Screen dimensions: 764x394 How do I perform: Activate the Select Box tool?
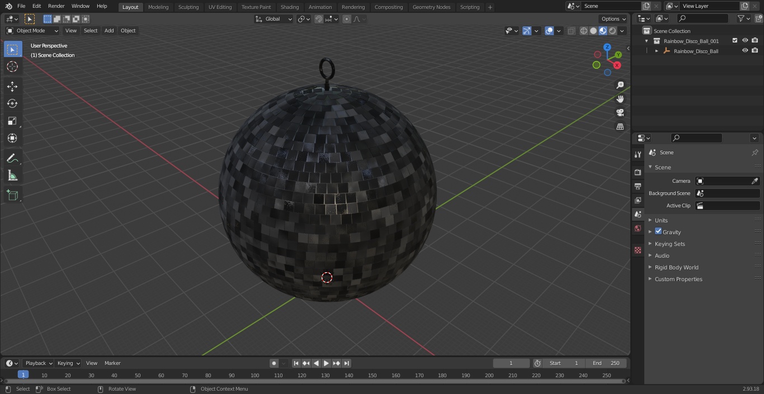coord(12,49)
